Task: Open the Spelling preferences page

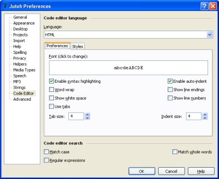Action: pyautogui.click(x=20, y=52)
